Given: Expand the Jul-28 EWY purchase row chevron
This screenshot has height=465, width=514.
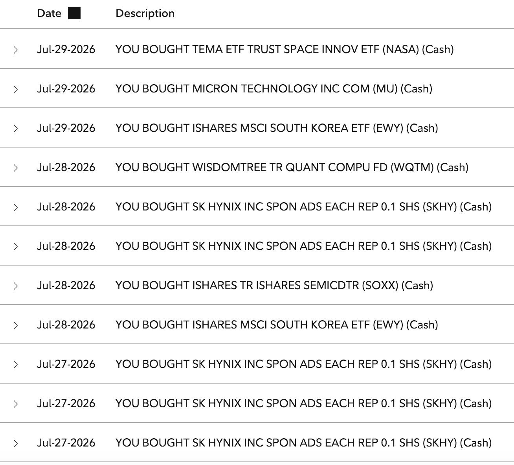Looking at the screenshot, I should click(x=16, y=325).
